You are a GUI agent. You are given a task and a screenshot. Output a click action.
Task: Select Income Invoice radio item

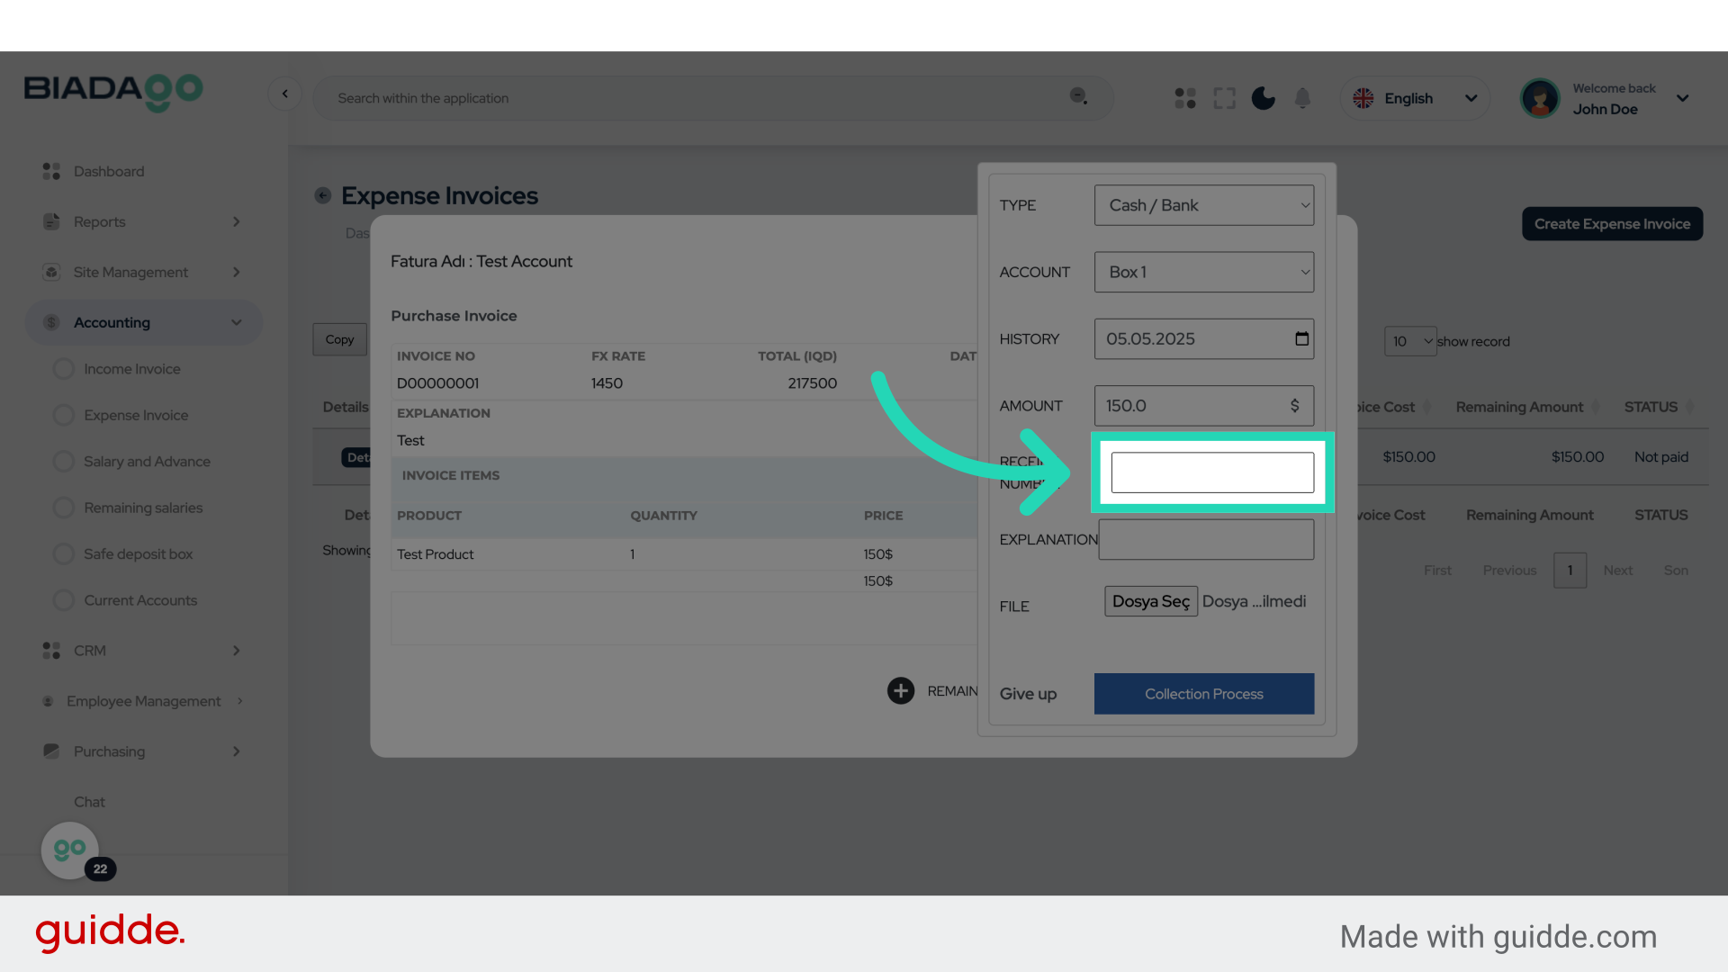tap(64, 369)
